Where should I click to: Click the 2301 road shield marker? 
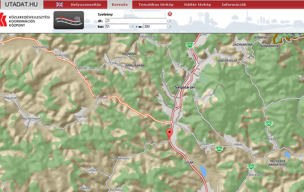tap(251, 166)
